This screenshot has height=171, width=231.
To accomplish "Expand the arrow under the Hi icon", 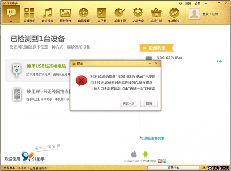I will pos(11,22).
